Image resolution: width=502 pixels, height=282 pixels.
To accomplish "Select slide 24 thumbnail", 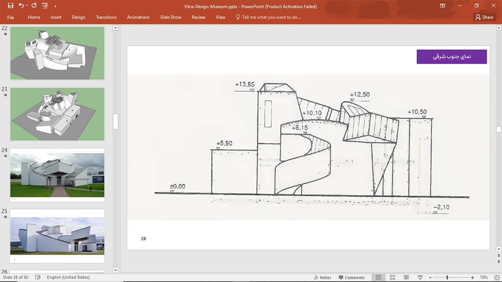I will point(57,175).
